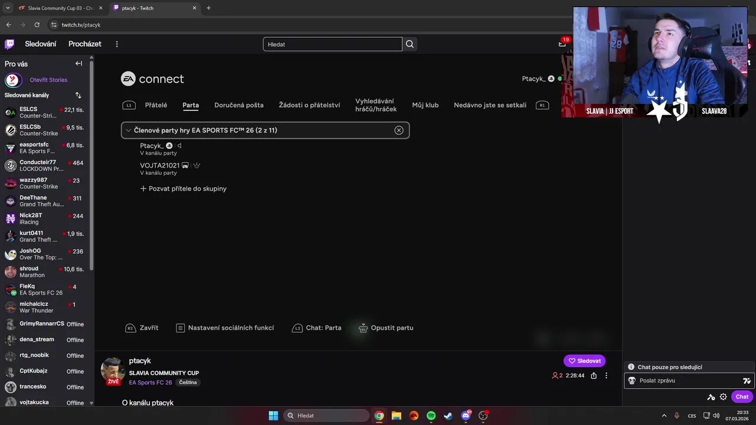Sort followed channels with arrows icon
The image size is (756, 425).
point(78,95)
